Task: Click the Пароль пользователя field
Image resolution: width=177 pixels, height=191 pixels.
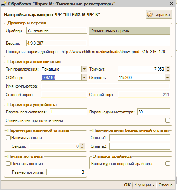Action: pos(68,112)
